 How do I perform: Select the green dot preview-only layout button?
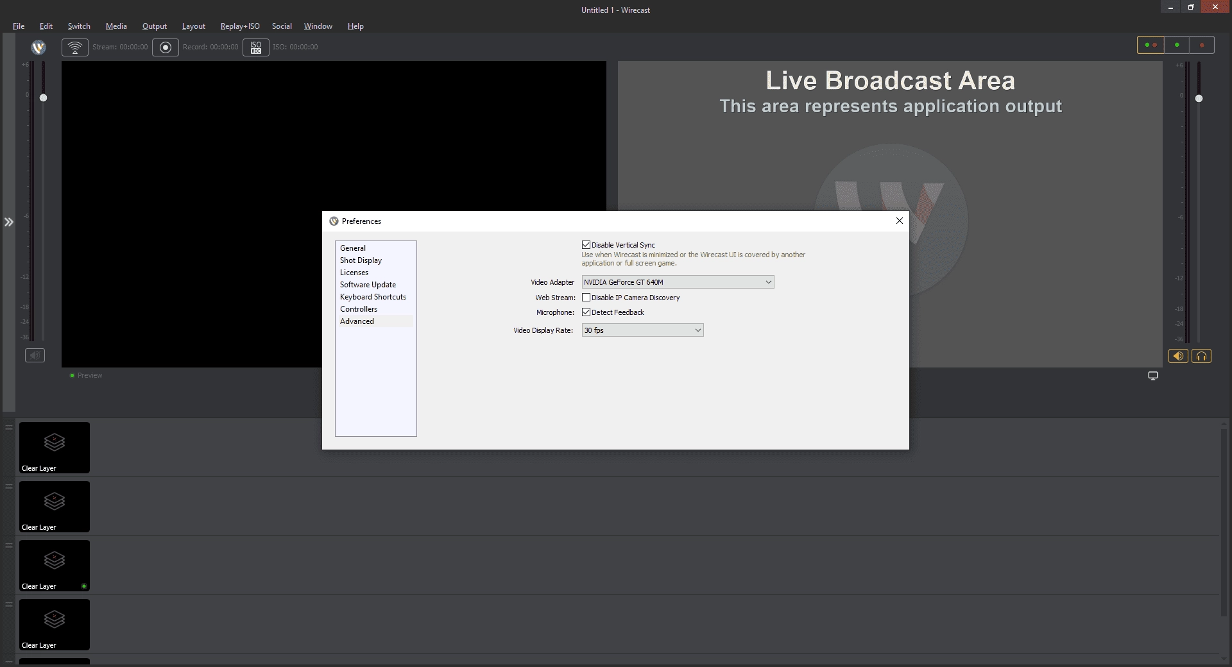pos(1176,45)
